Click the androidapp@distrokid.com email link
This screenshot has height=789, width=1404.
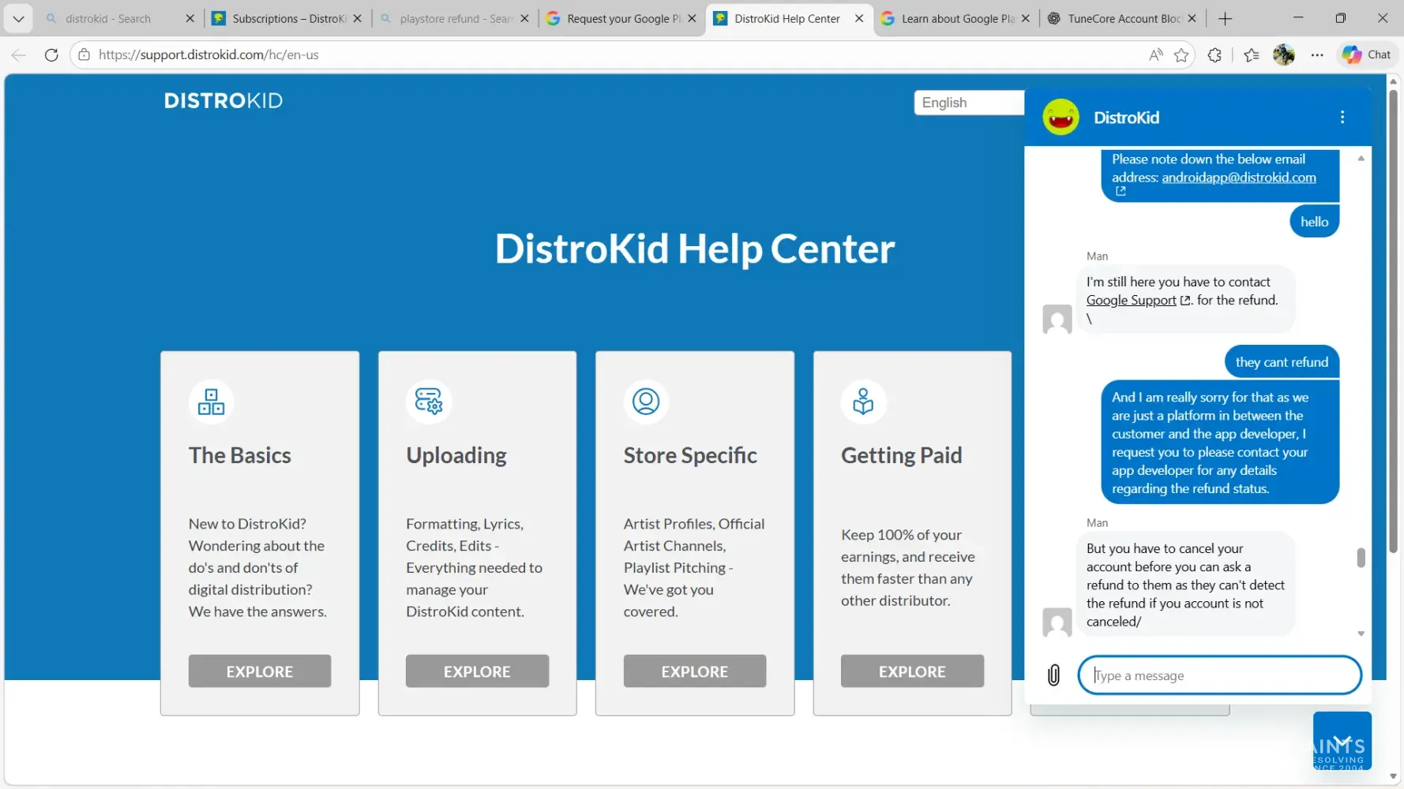[1238, 178]
